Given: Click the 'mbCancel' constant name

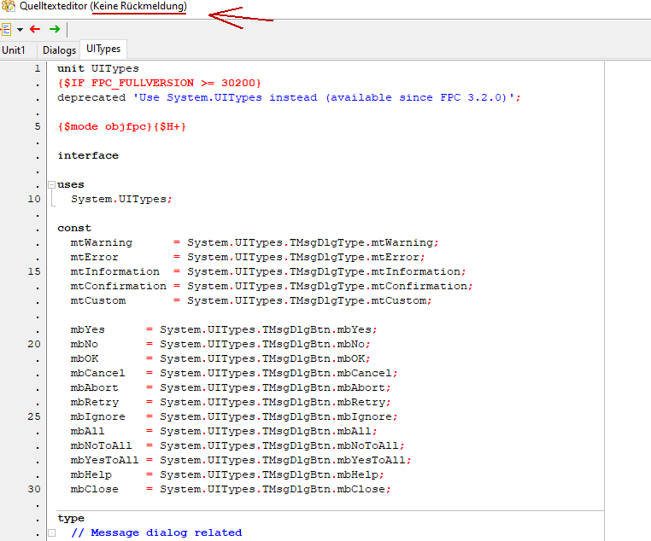Looking at the screenshot, I should 98,373.
